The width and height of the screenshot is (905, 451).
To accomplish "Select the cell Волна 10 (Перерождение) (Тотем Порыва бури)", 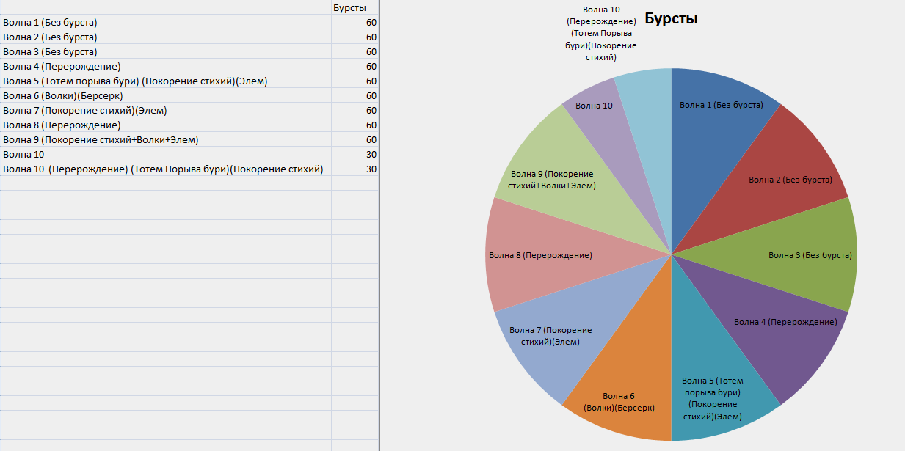I will (x=166, y=169).
